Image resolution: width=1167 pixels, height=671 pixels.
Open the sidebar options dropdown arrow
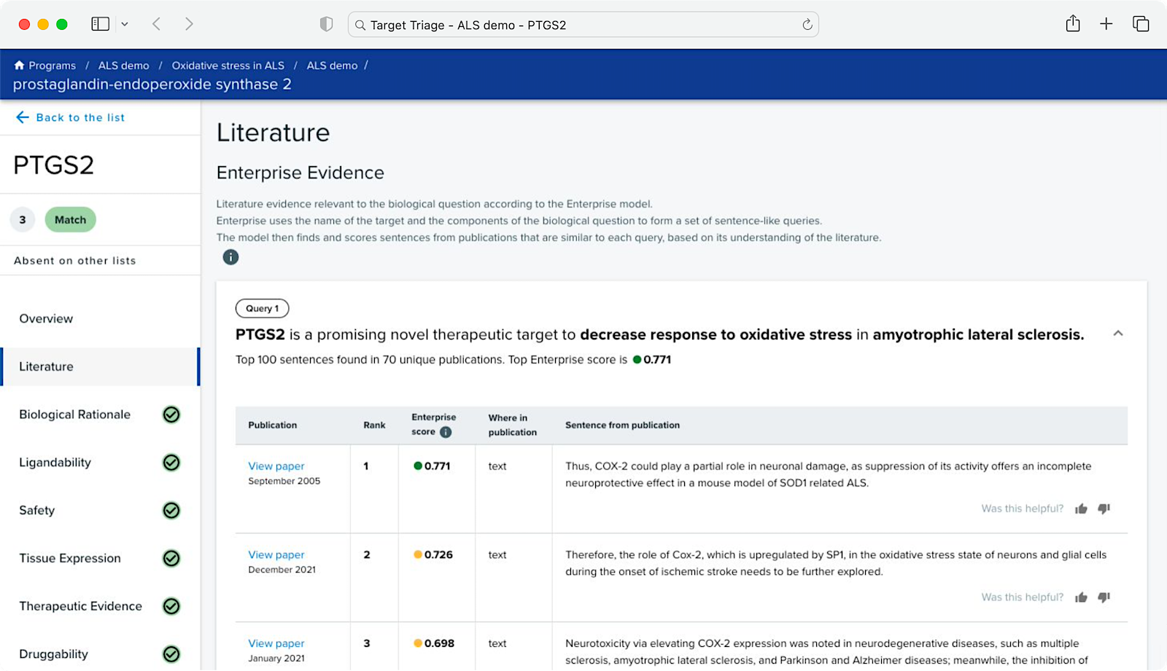point(125,24)
